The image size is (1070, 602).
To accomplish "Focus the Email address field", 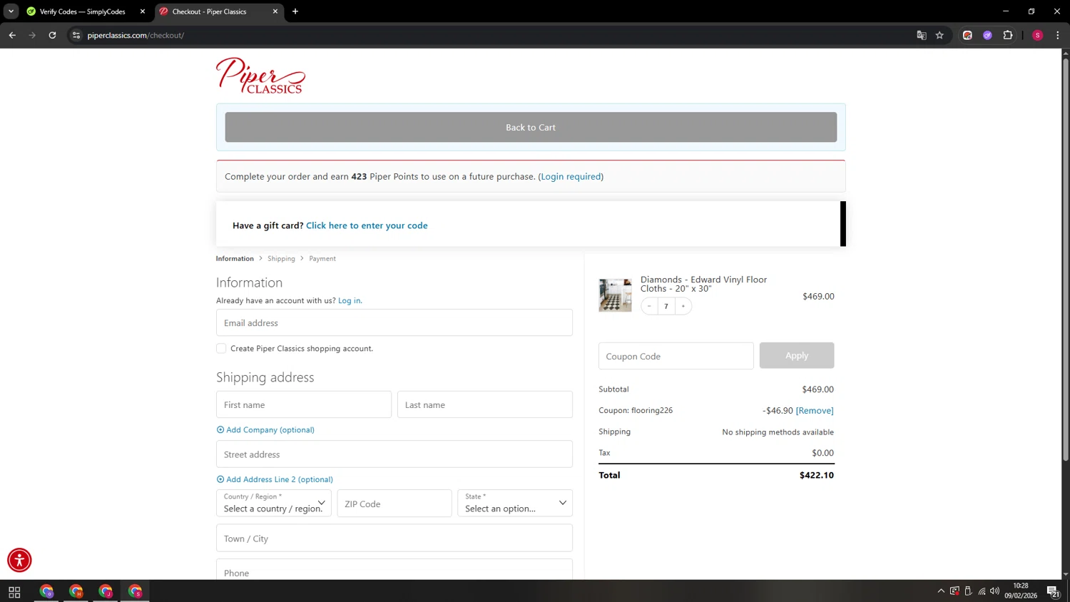I will coord(394,322).
